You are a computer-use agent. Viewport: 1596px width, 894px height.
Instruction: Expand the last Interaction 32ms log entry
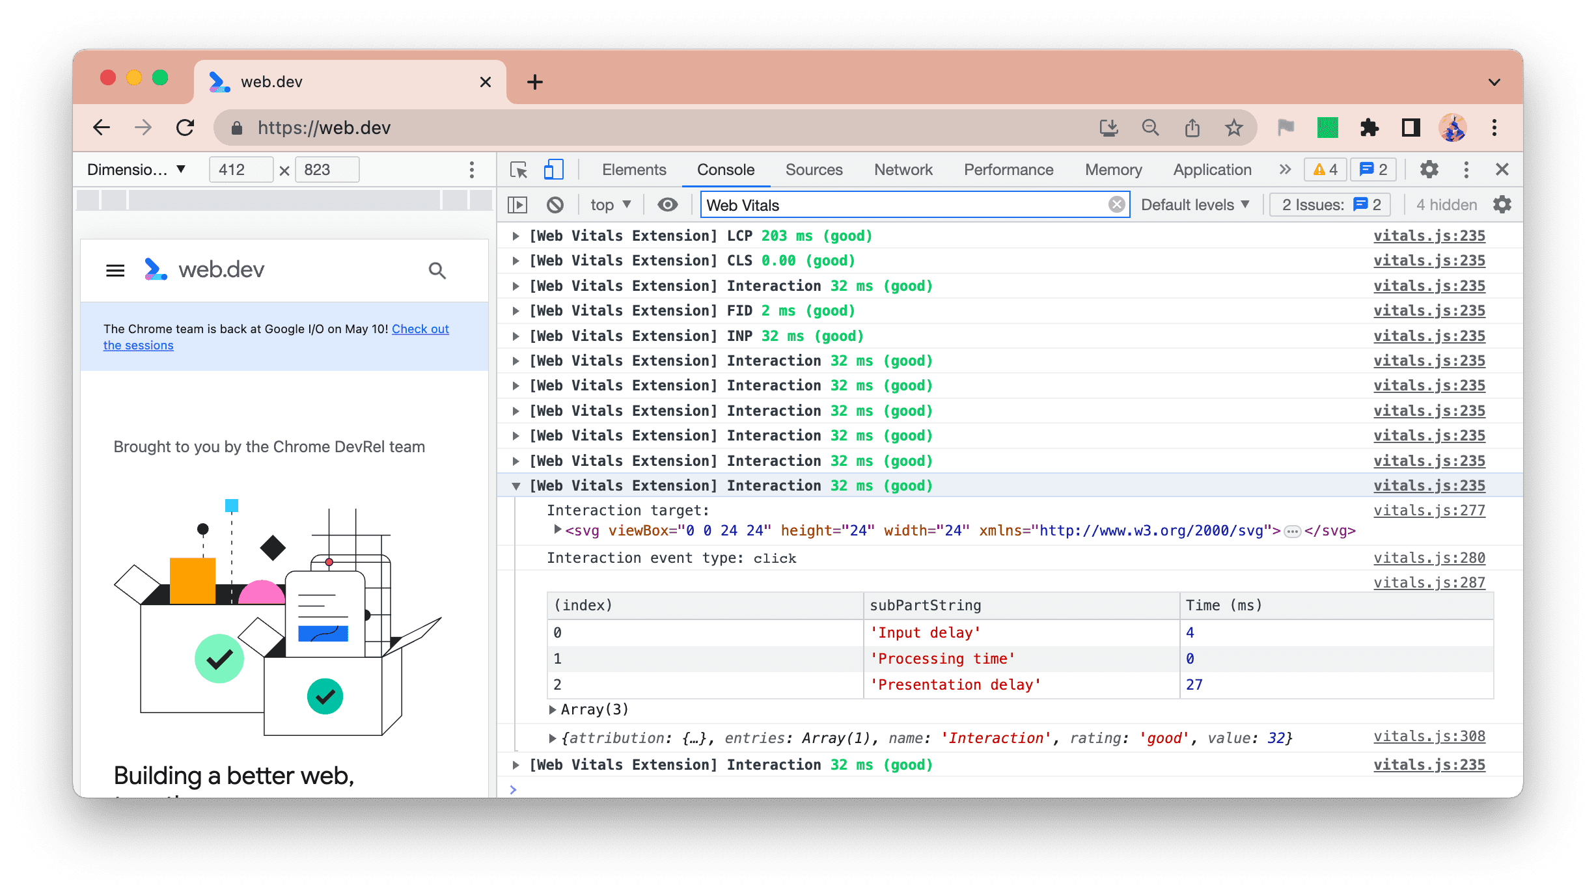516,765
